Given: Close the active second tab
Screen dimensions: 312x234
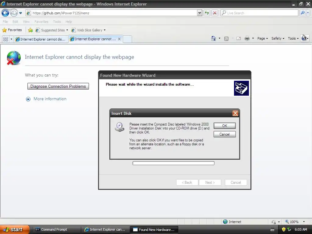Looking at the screenshot, I should coord(119,39).
